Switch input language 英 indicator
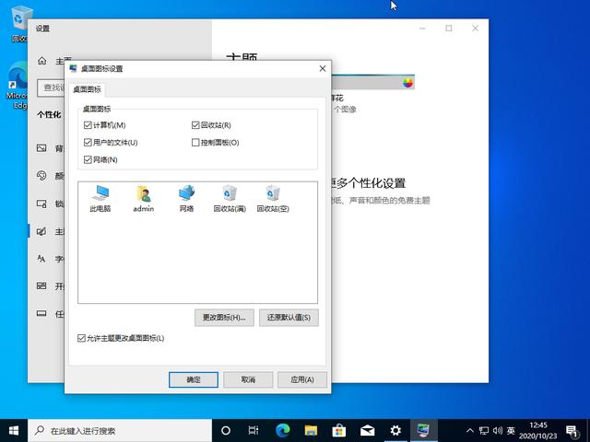 pos(511,431)
